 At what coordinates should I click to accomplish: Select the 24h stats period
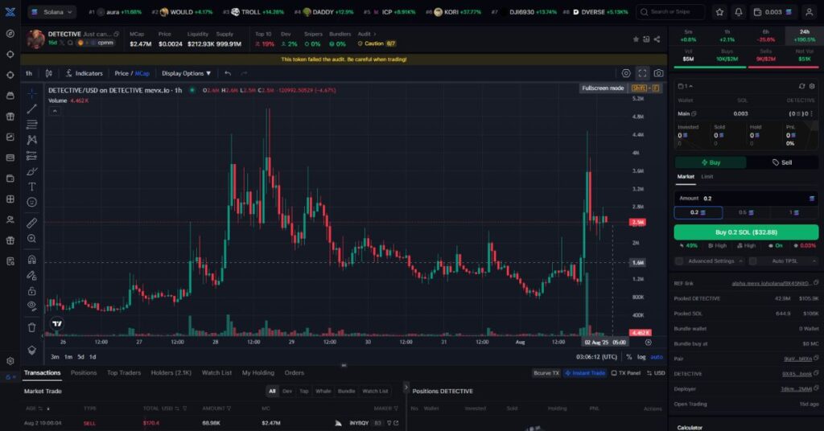tap(805, 35)
